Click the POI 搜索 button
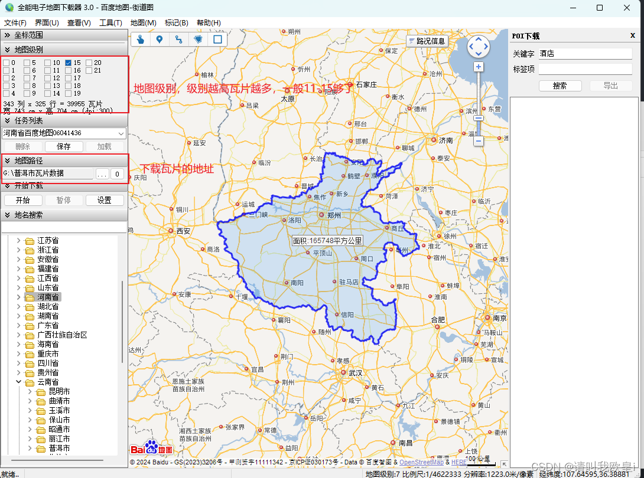644x478 pixels. tap(560, 86)
